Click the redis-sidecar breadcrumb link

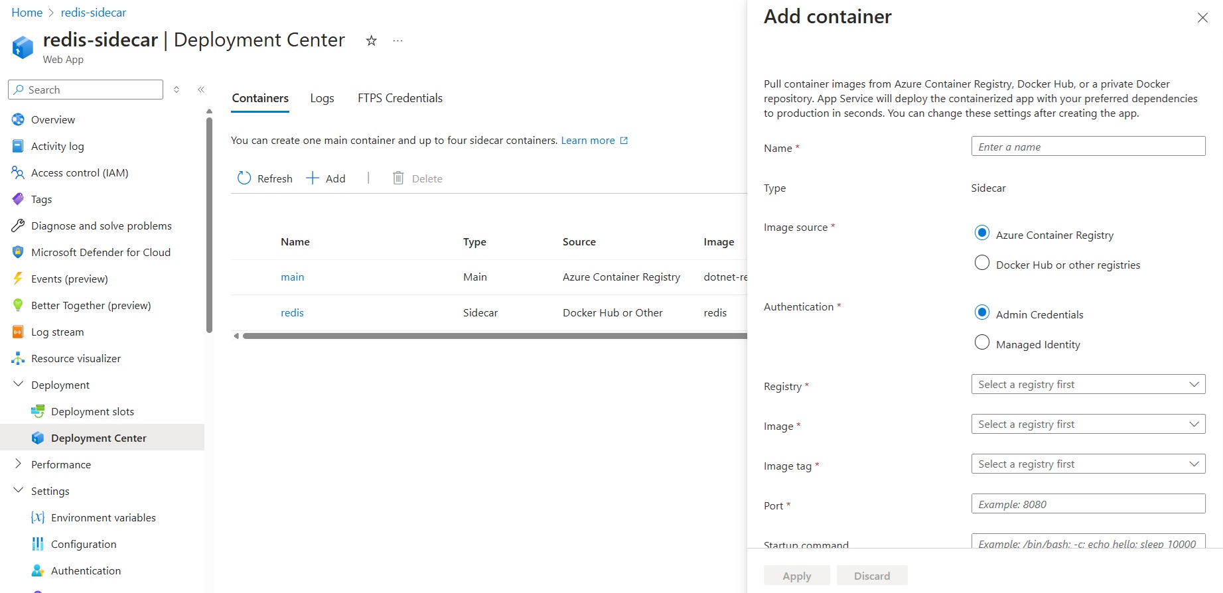coord(94,13)
